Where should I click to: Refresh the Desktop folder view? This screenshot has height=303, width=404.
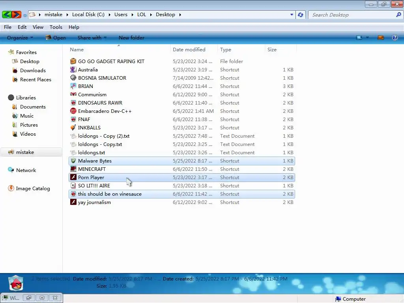(x=300, y=15)
